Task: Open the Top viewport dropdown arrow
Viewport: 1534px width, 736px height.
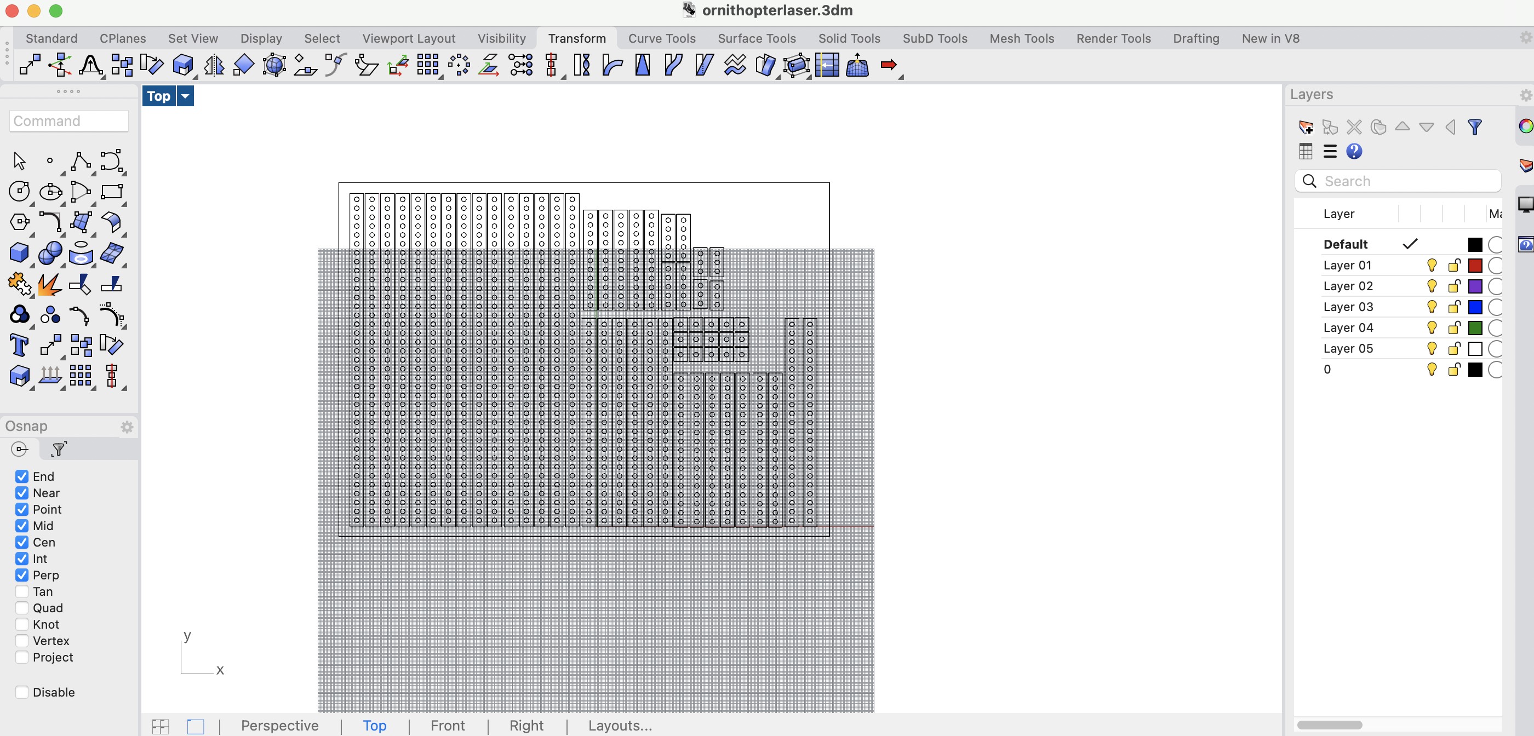Action: click(185, 96)
